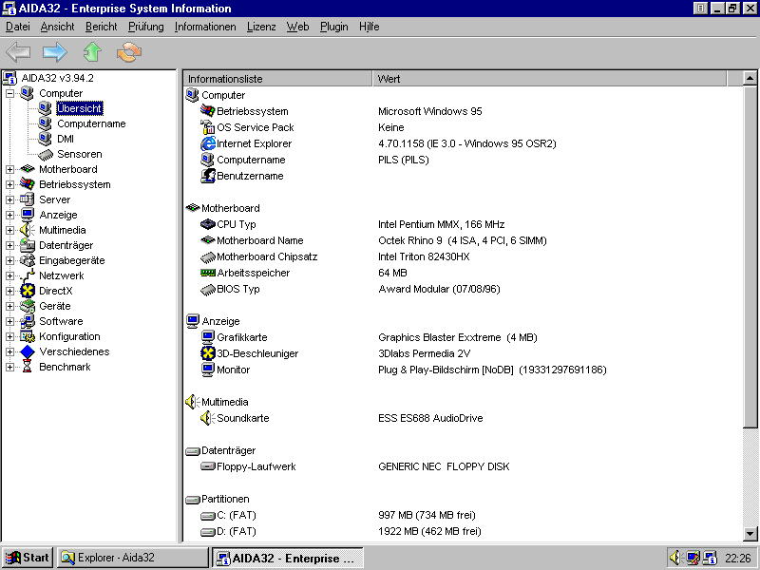This screenshot has height=570, width=760.
Task: Select the Betriebssystem tree icon
Action: tap(28, 184)
